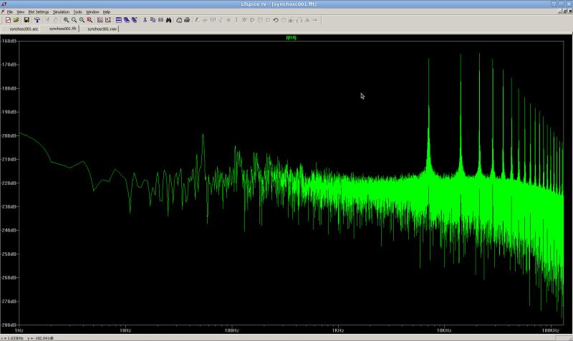Switch to the synchosc001.raw tab
This screenshot has width=573, height=341.
point(102,29)
